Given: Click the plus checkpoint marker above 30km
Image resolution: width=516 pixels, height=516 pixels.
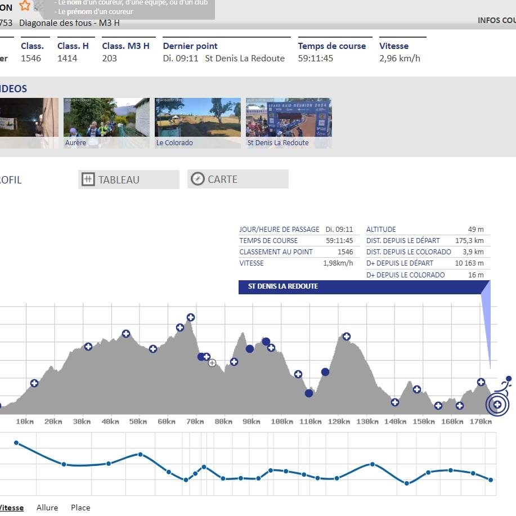Looking at the screenshot, I should click(88, 347).
